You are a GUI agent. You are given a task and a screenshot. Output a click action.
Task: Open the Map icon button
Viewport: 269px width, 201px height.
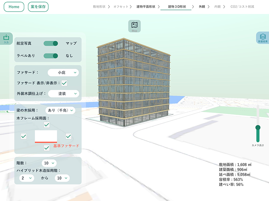[x=134, y=26]
